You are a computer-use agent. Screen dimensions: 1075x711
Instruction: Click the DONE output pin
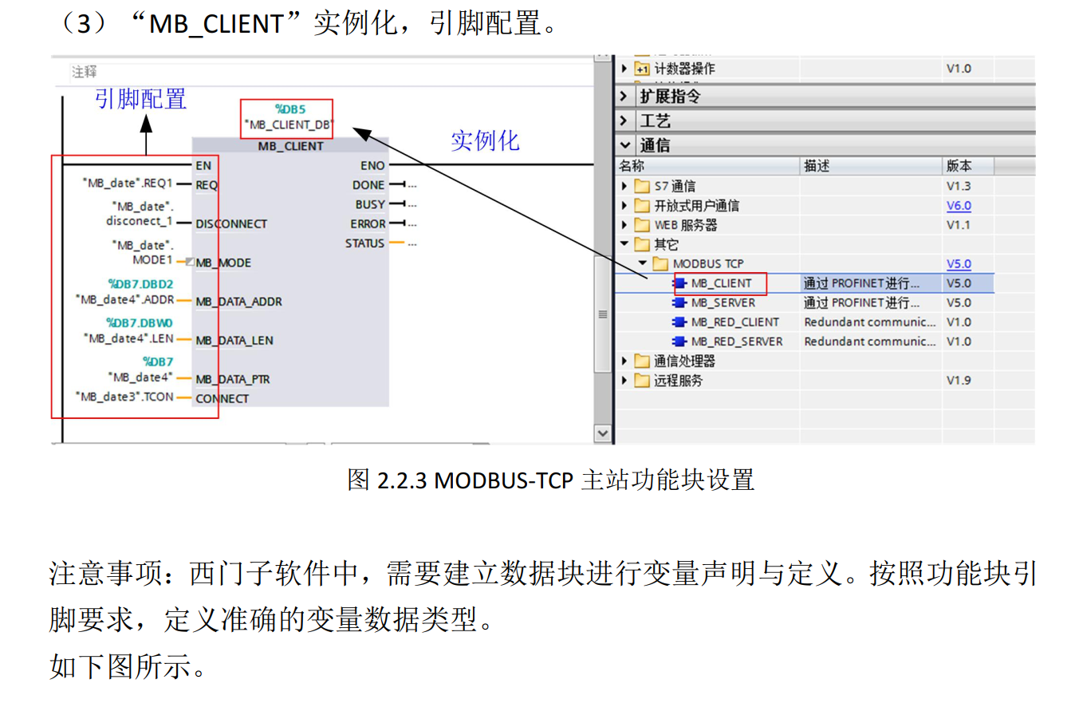tap(368, 185)
